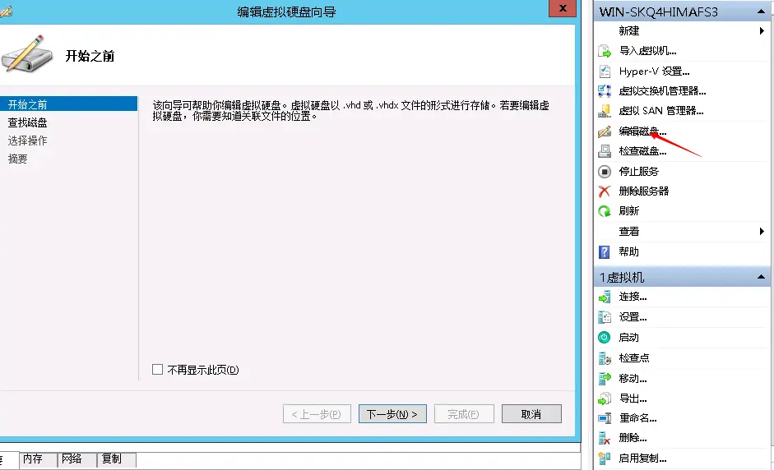Click the 启用复制 icon
774x470 pixels.
tap(605, 458)
